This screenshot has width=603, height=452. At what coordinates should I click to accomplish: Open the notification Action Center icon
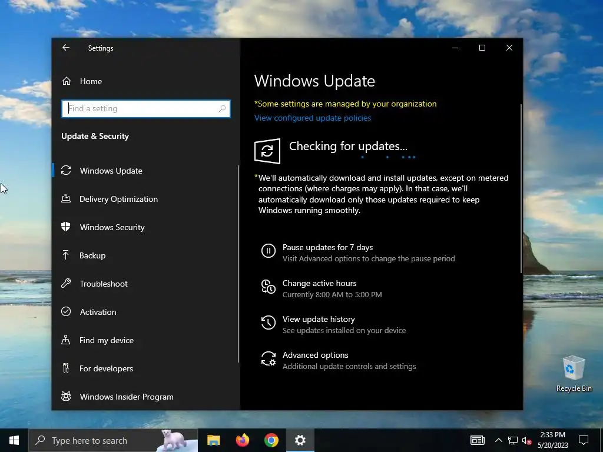pos(584,440)
